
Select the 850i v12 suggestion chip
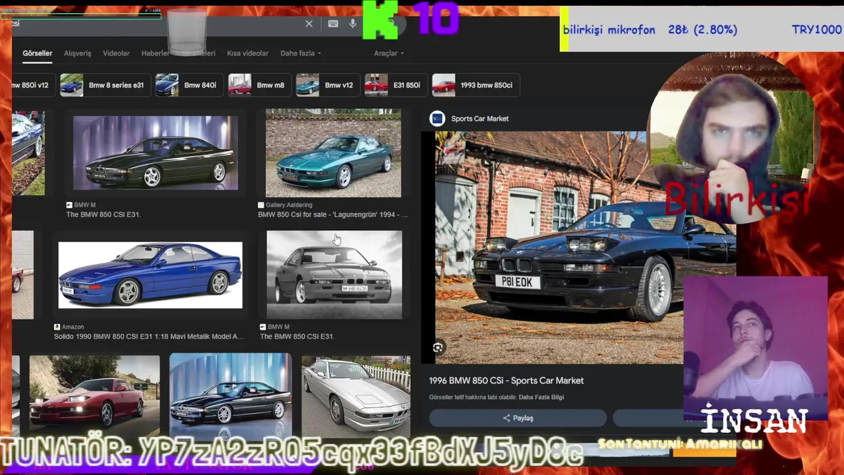33,85
